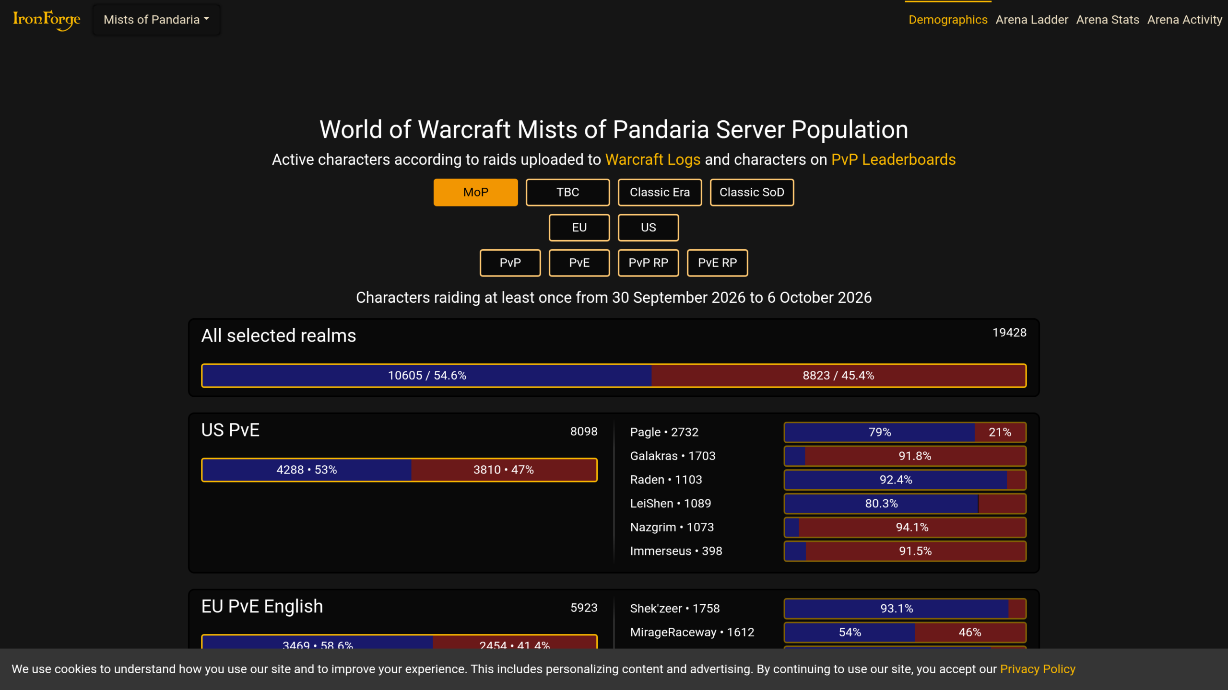Click the Pagle 79% faction bar
The width and height of the screenshot is (1228, 690).
pos(880,432)
